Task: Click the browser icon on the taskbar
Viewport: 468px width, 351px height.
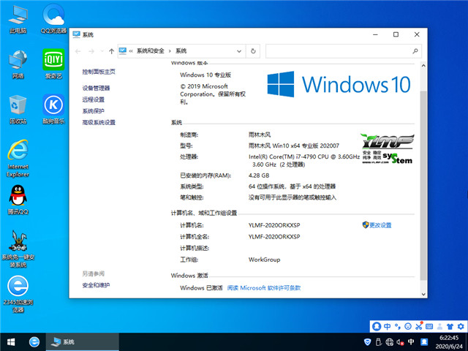Action: (34, 342)
